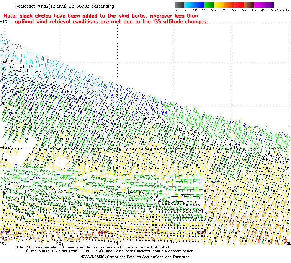291x263 pixels.
Task: Click the 'Rapidscat Winds(12.5KM) 20160703 descending' title
Action: click(x=65, y=6)
